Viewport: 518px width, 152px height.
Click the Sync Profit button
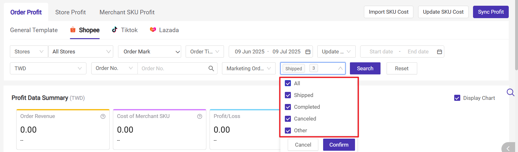point(491,12)
